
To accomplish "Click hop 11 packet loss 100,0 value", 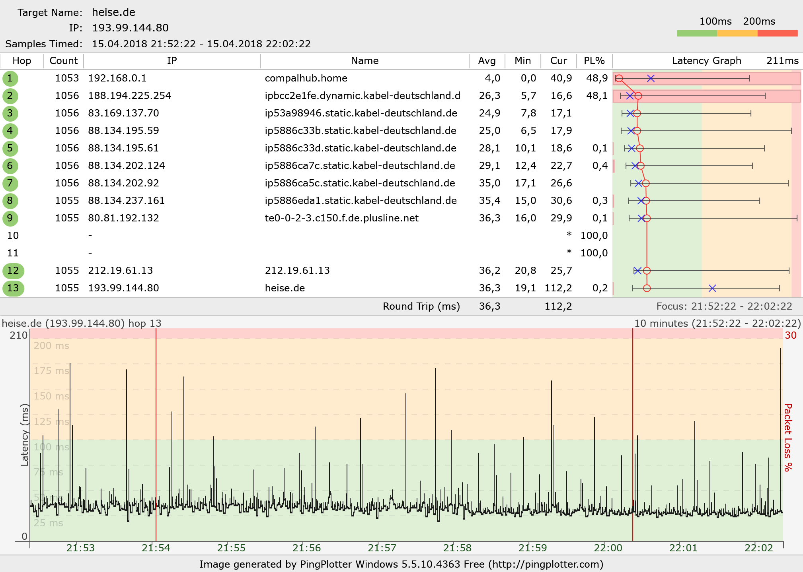I will (594, 253).
